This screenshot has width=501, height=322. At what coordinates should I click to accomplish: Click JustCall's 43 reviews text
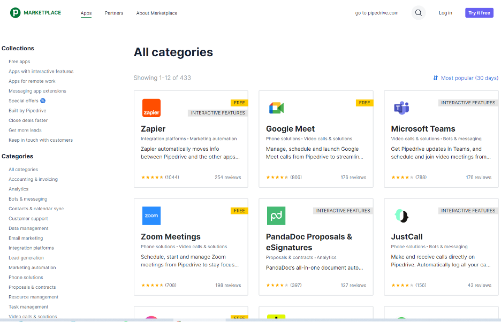coord(479,285)
